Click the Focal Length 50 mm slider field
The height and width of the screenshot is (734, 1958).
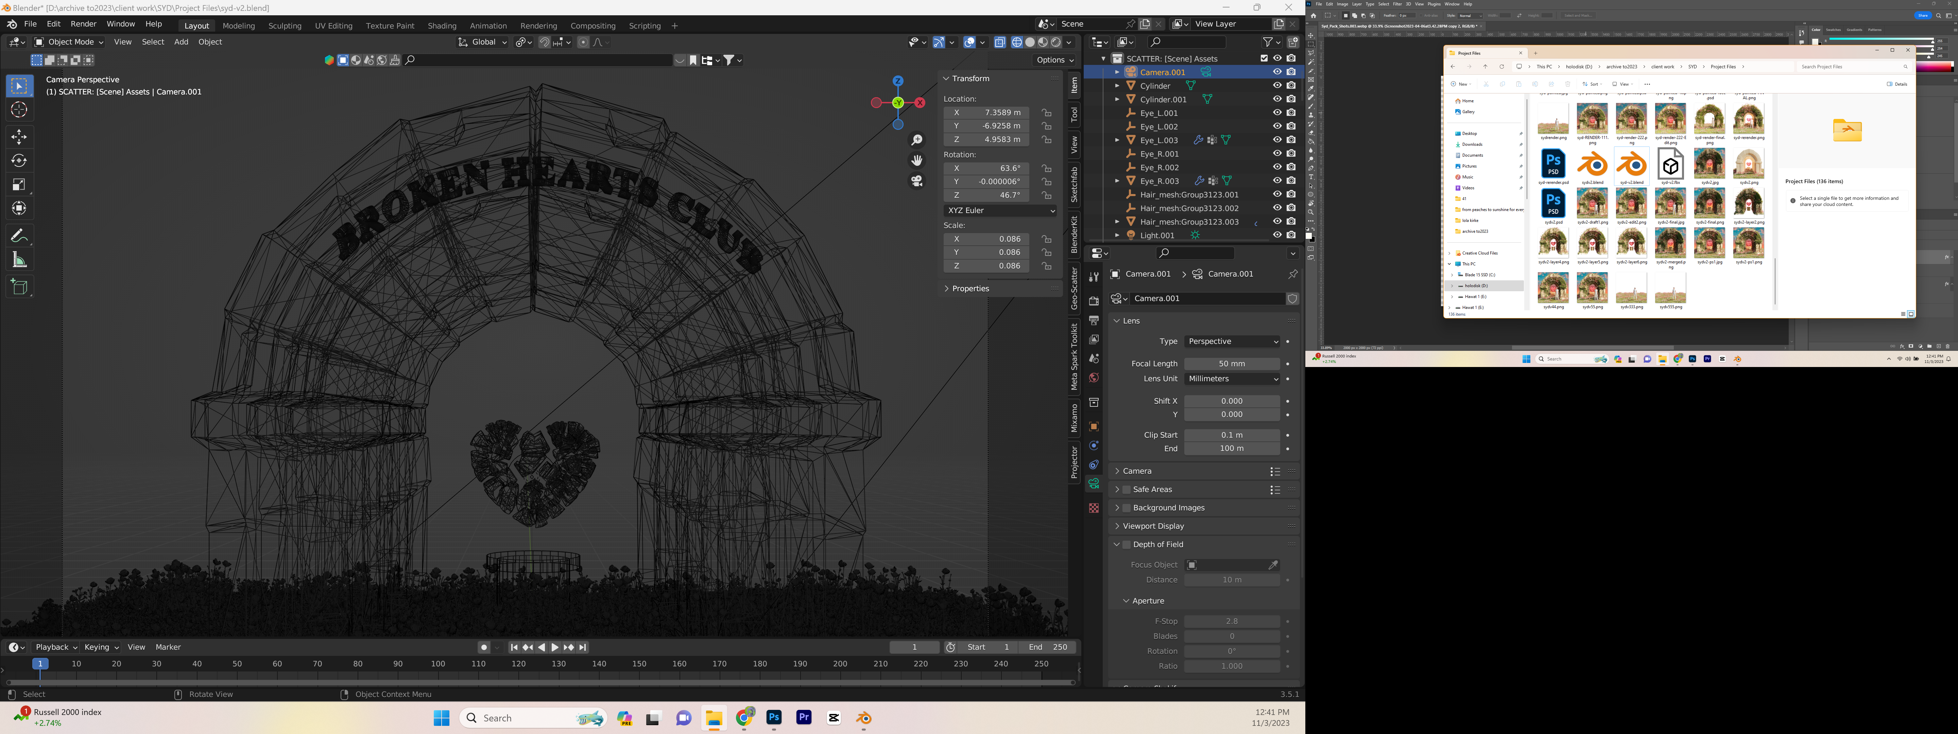pos(1232,364)
